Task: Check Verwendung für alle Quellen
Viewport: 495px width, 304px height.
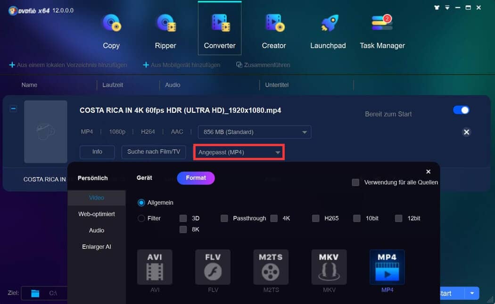Action: coord(355,182)
